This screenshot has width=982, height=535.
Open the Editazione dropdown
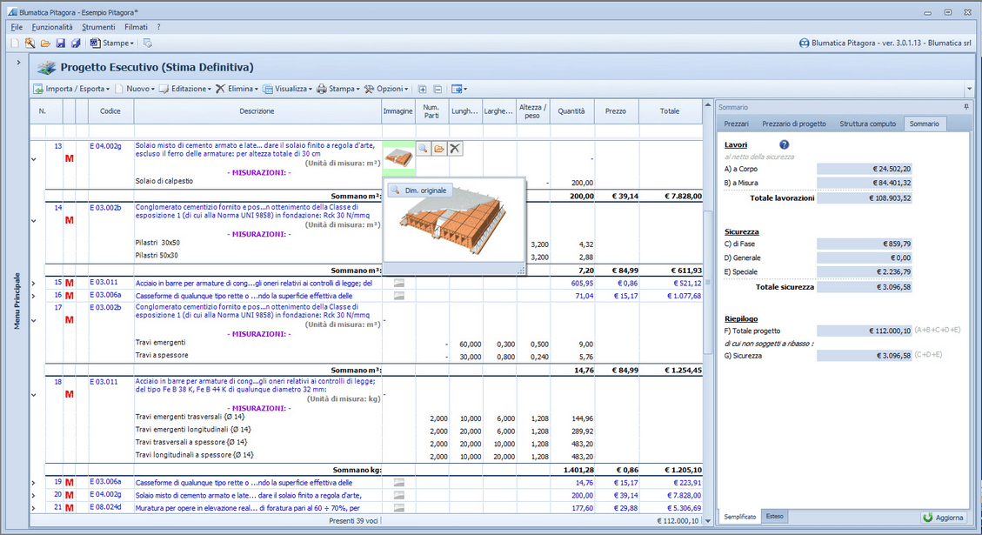(185, 89)
